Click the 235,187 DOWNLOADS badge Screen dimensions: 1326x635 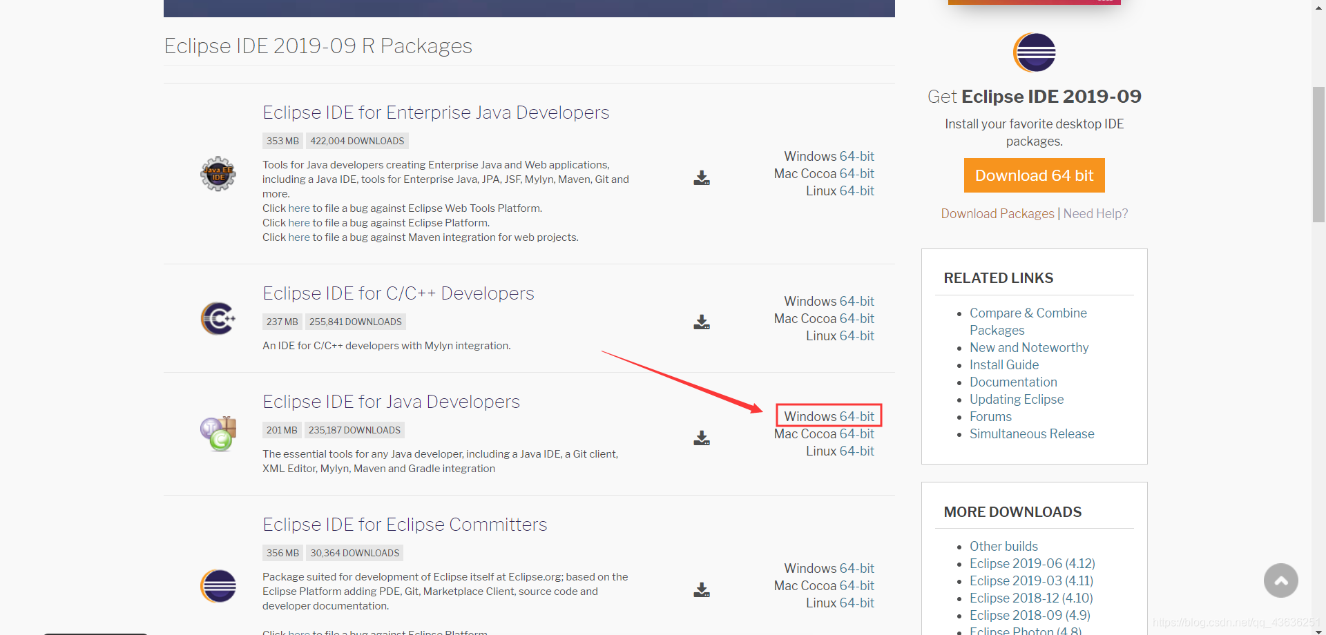pos(354,430)
